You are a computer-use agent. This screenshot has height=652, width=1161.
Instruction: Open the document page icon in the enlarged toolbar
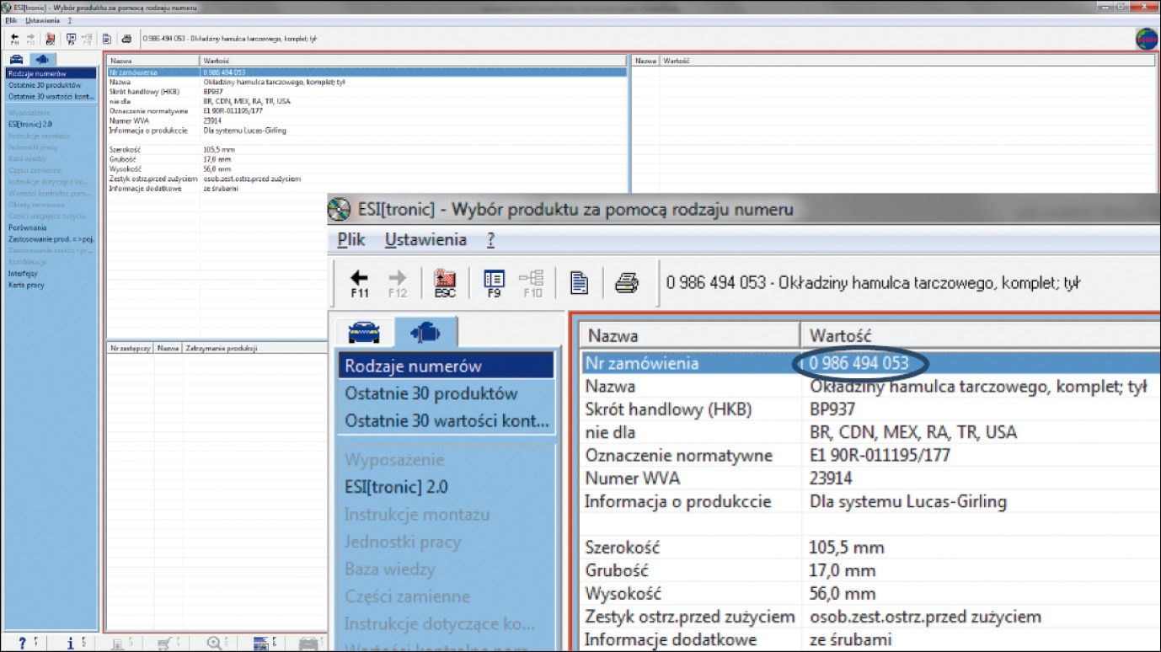[580, 282]
